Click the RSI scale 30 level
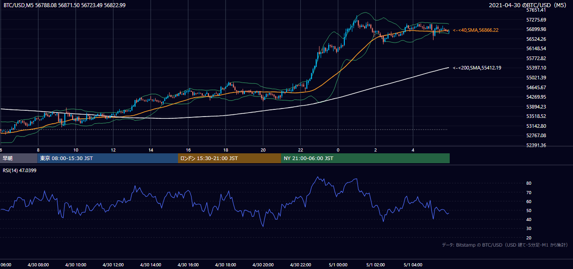The height and width of the screenshot is (269, 573). [x=529, y=229]
